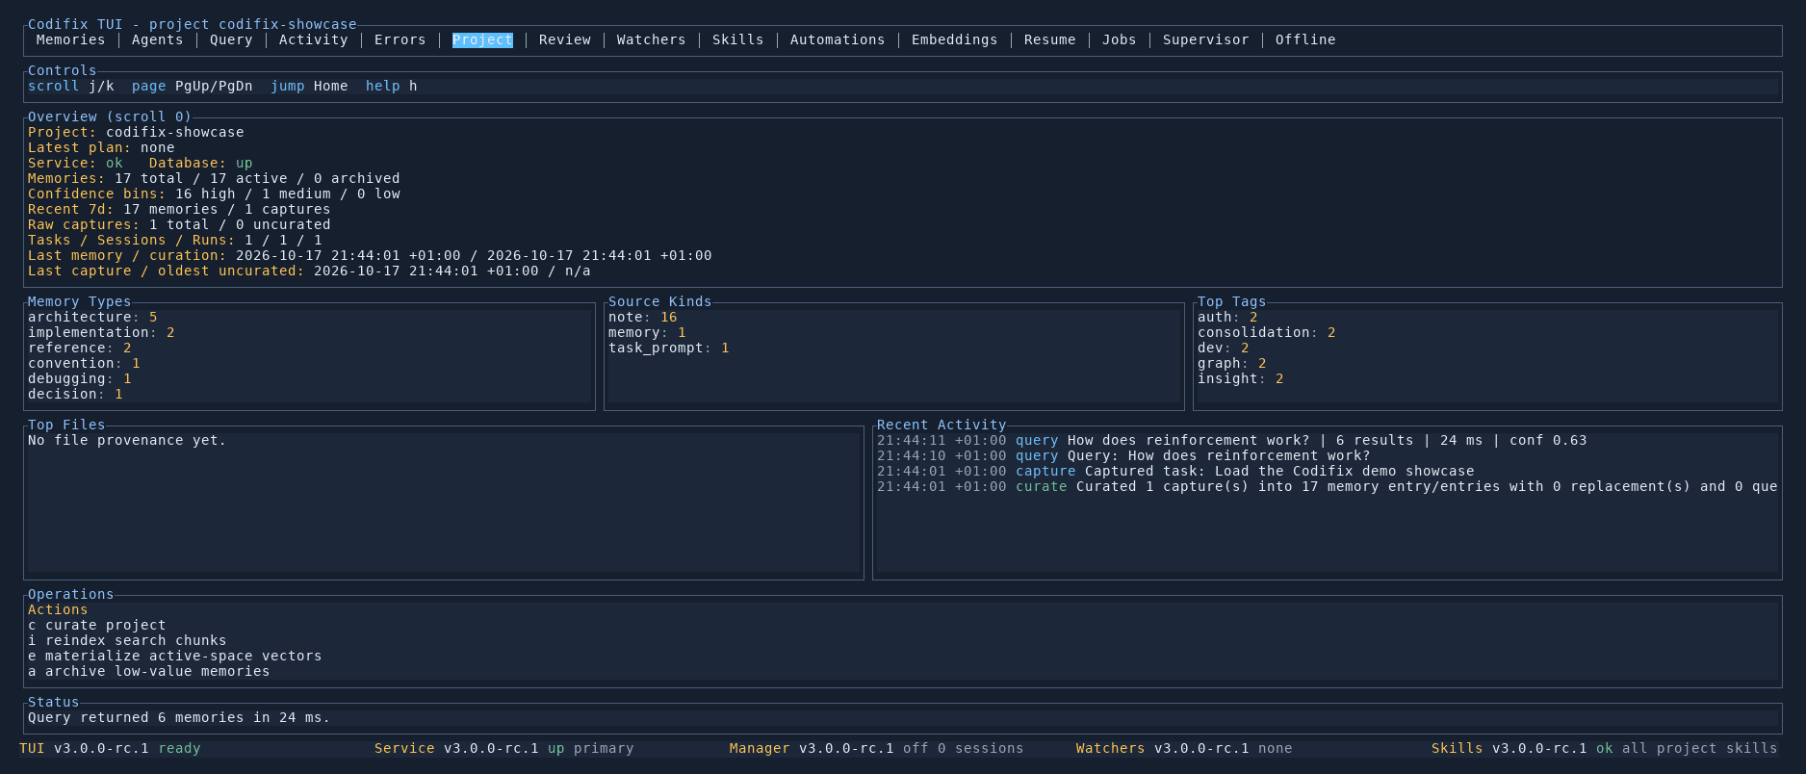Click the 'Manager v3.0.0-rc.1 off 0 sessions' entry
The width and height of the screenshot is (1806, 774).
click(x=877, y=748)
